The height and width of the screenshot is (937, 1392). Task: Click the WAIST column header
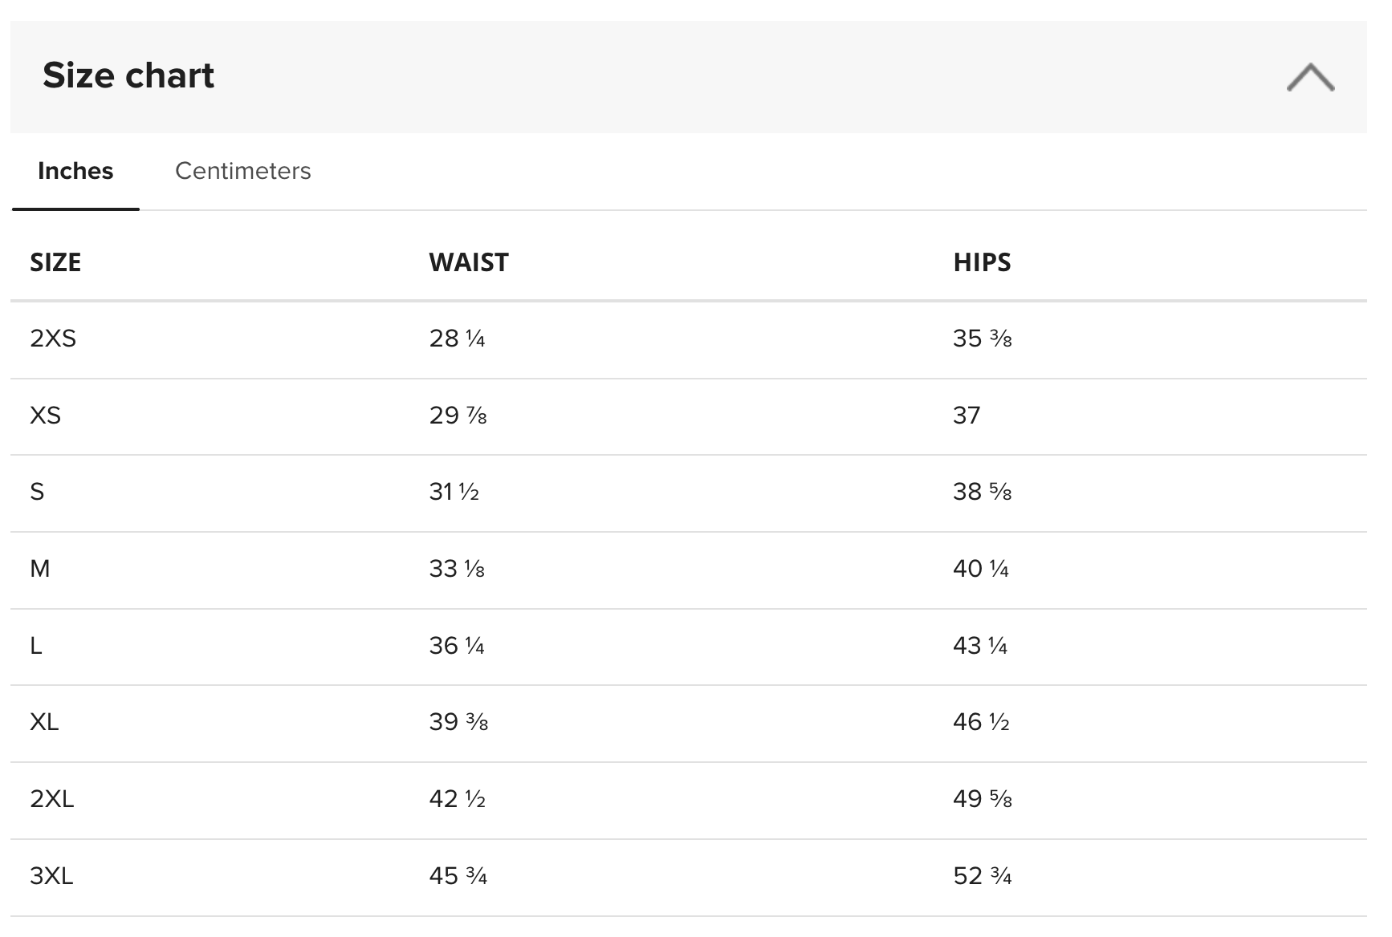(469, 262)
